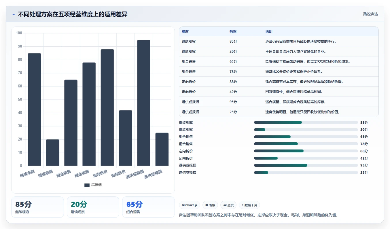Click the table's 退供或报损 cell in the 25分 row
The height and width of the screenshot is (229, 390).
tap(190, 112)
